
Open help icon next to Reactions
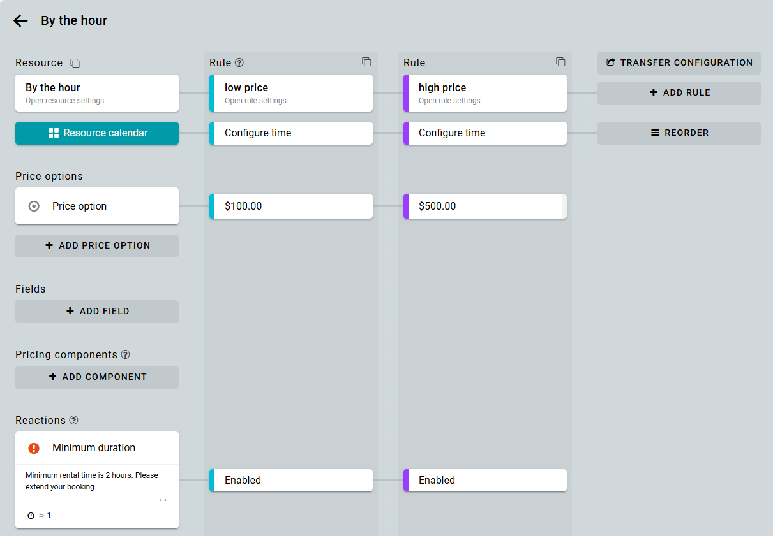point(73,420)
